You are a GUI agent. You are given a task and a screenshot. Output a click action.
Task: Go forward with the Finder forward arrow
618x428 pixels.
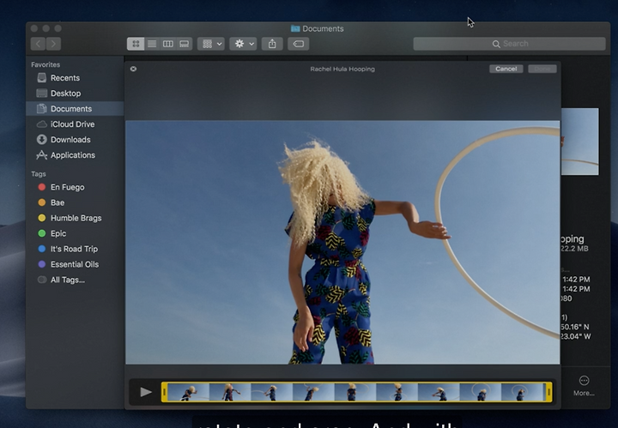click(53, 44)
